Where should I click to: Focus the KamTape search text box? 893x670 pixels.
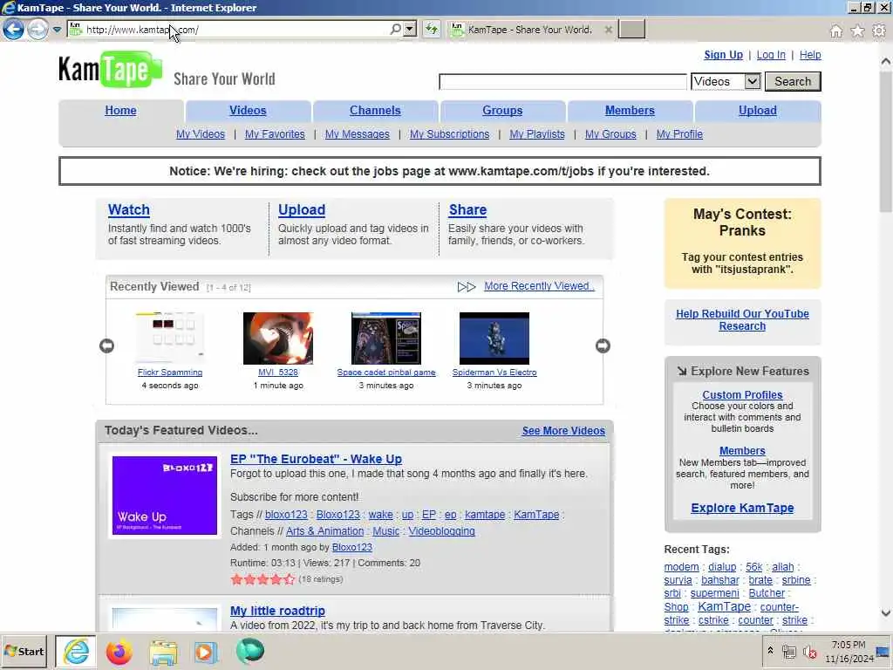click(562, 81)
